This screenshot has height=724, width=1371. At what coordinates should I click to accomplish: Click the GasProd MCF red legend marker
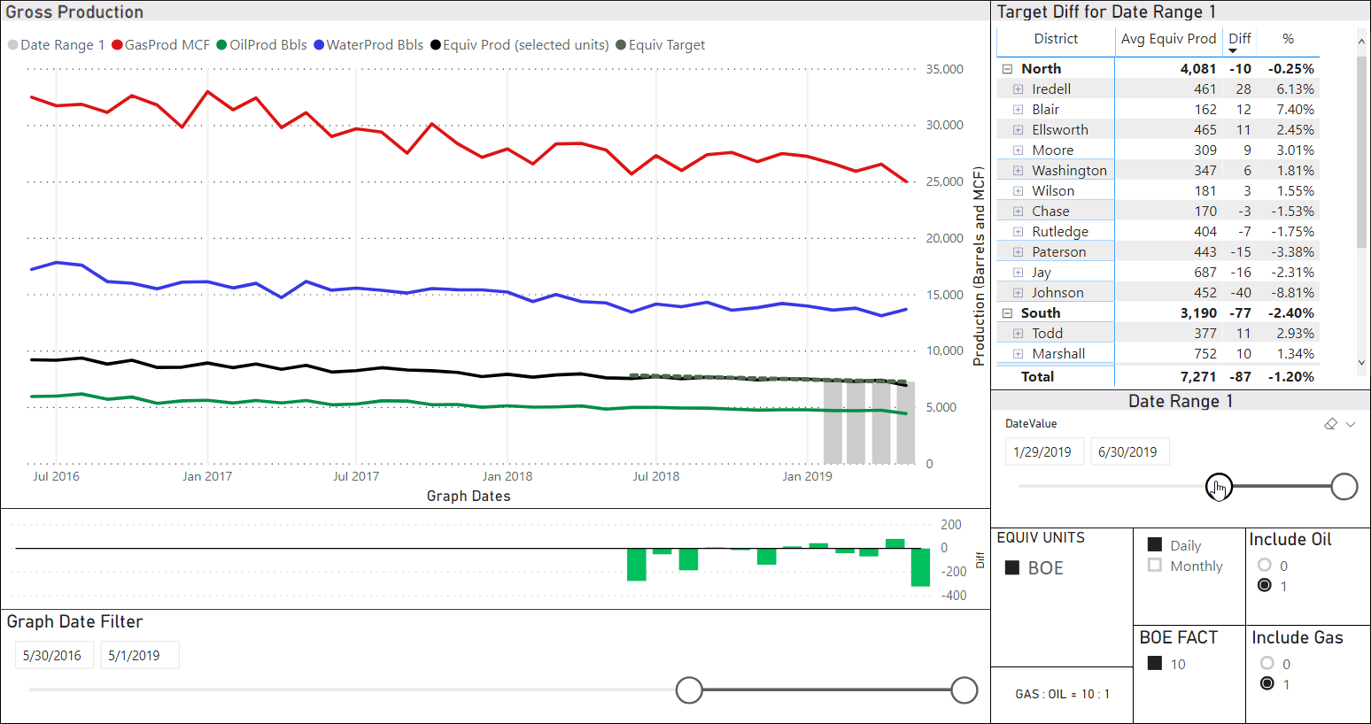117,45
